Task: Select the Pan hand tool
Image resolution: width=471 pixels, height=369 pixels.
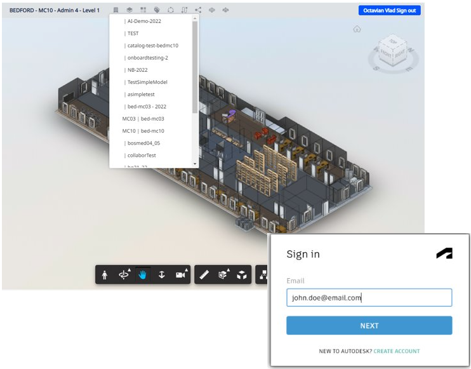Action: pos(143,274)
